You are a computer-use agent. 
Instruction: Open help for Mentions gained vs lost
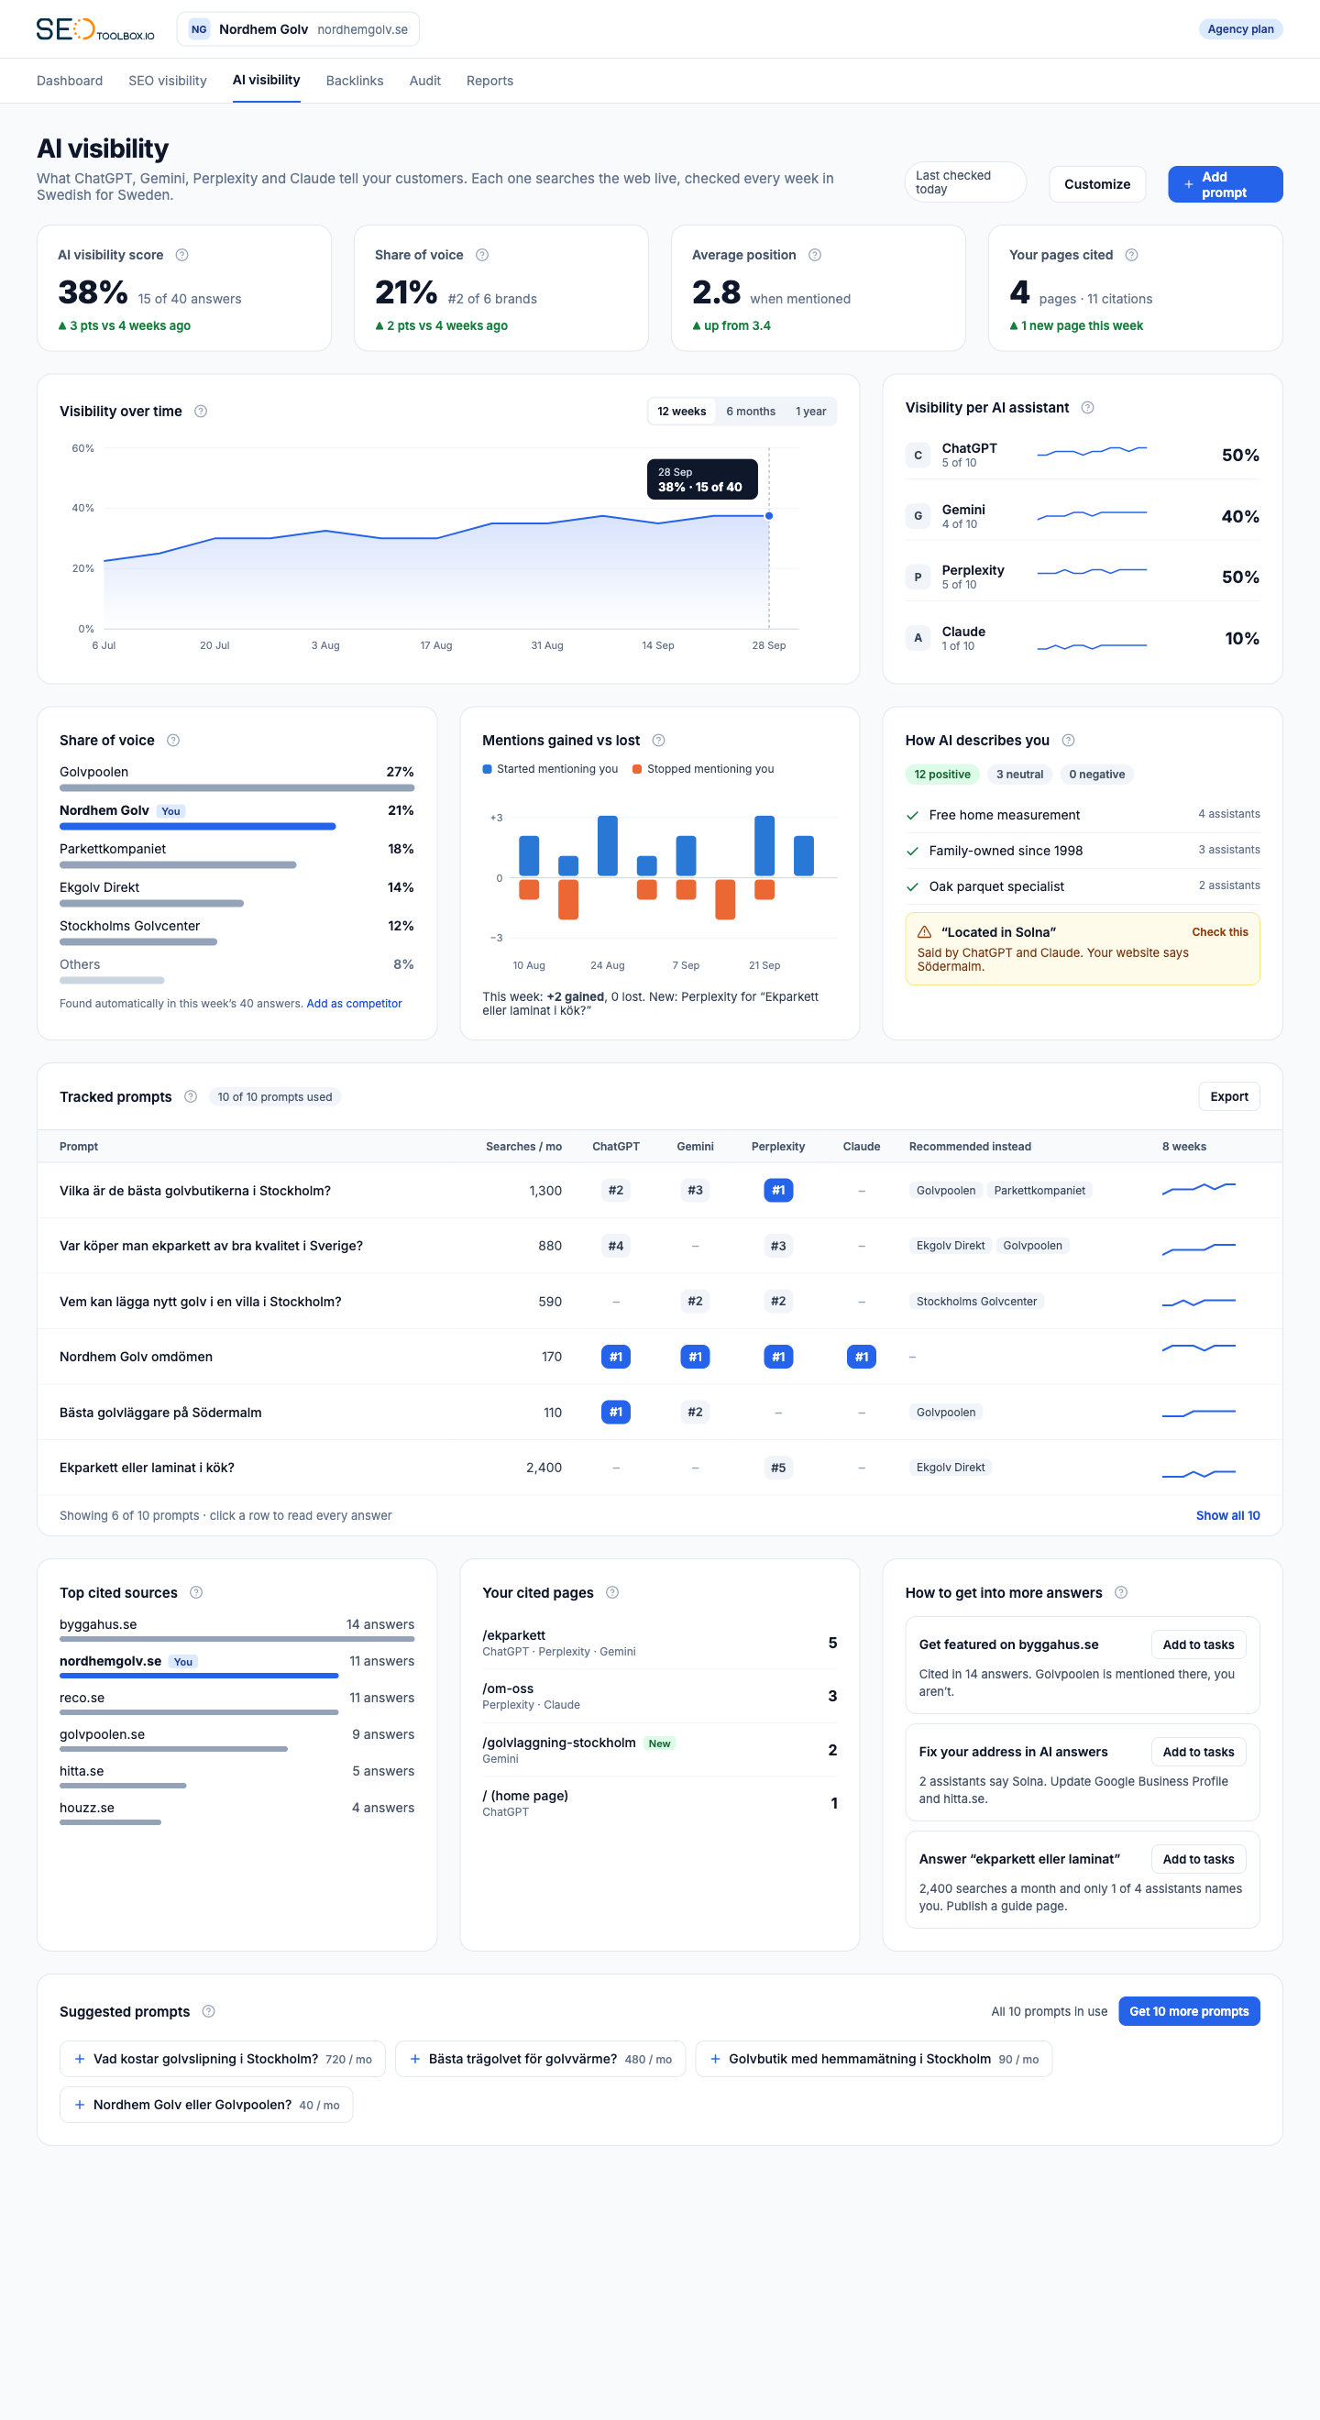tap(658, 740)
